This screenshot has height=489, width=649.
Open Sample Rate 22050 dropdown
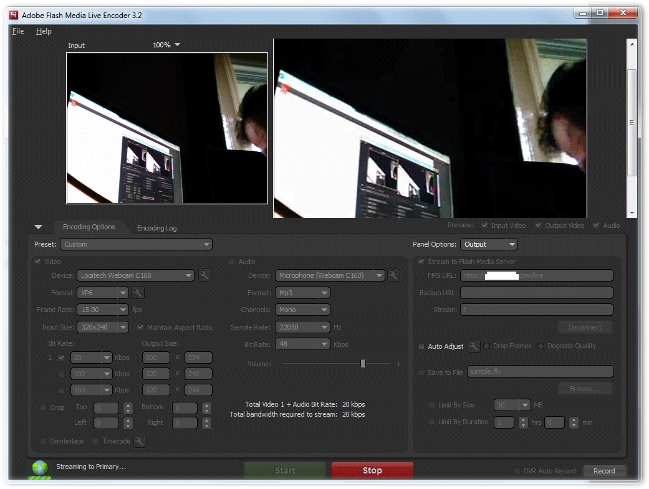(302, 327)
